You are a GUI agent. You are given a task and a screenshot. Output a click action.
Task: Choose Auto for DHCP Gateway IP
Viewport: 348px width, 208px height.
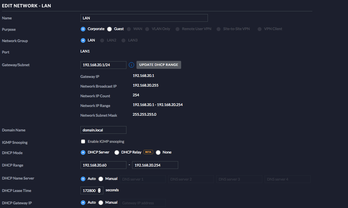coord(83,203)
